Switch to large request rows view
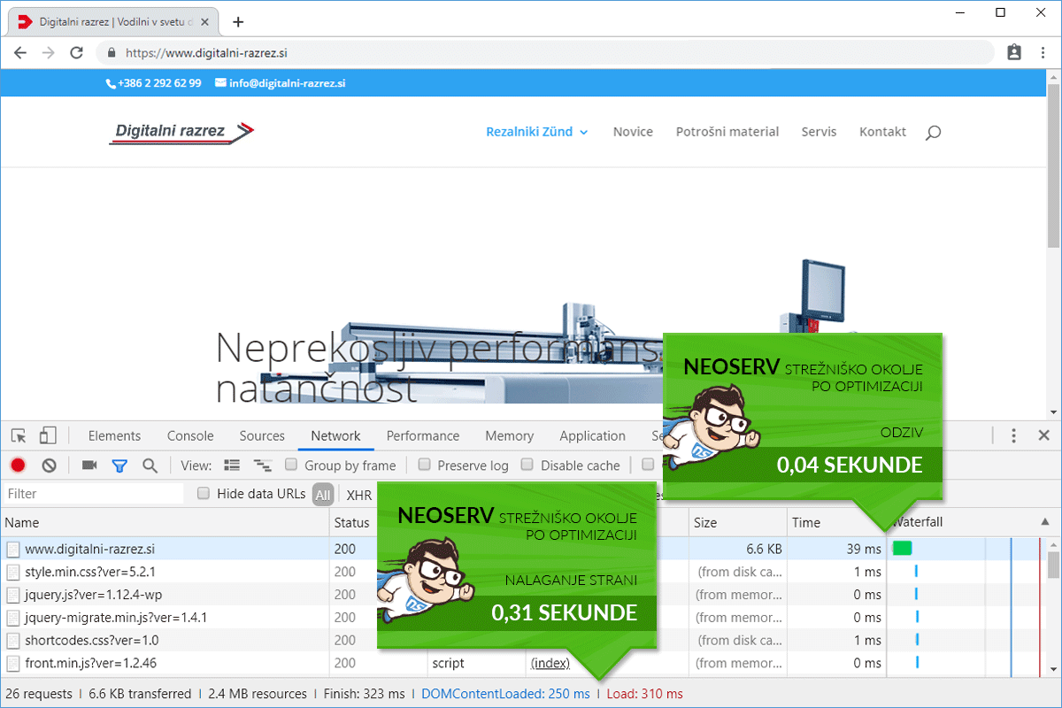1062x708 pixels. (x=233, y=466)
